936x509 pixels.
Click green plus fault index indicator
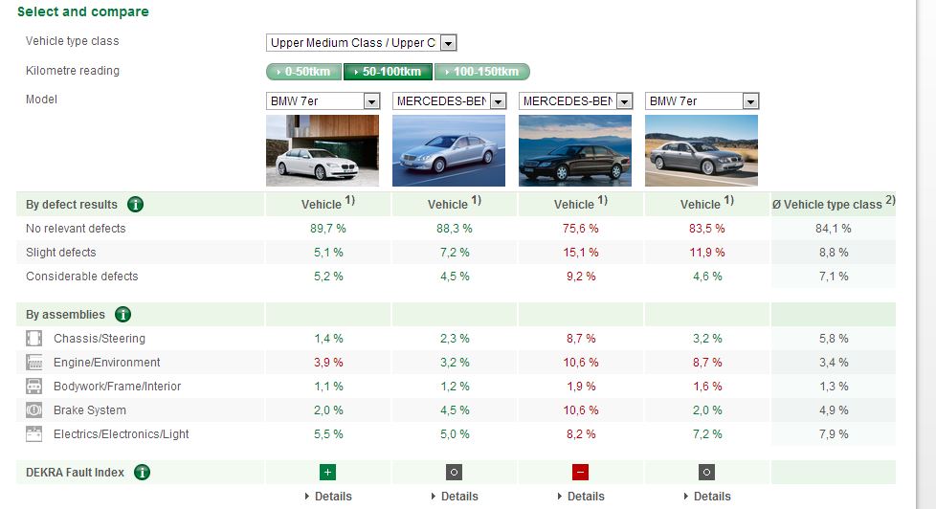[x=327, y=473]
